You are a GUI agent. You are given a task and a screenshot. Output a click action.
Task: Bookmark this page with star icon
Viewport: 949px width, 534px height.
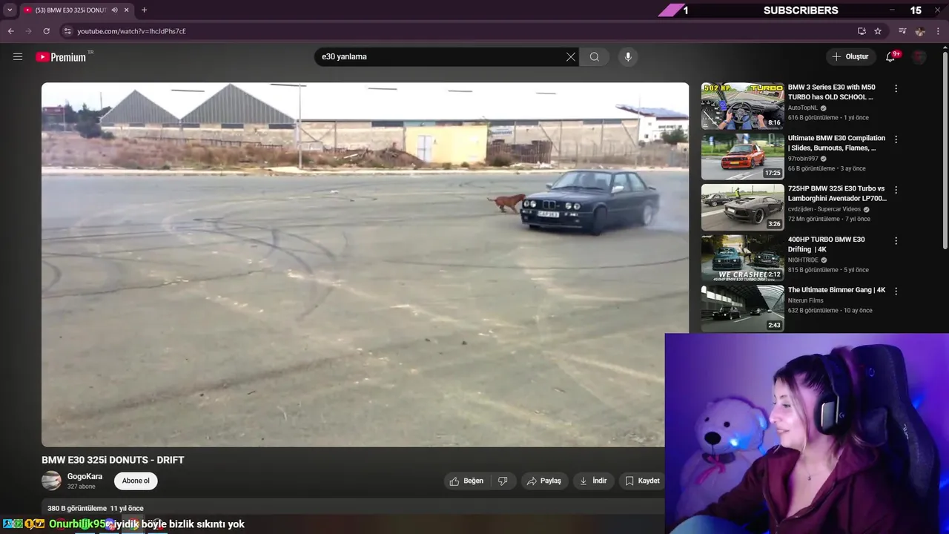pyautogui.click(x=878, y=31)
